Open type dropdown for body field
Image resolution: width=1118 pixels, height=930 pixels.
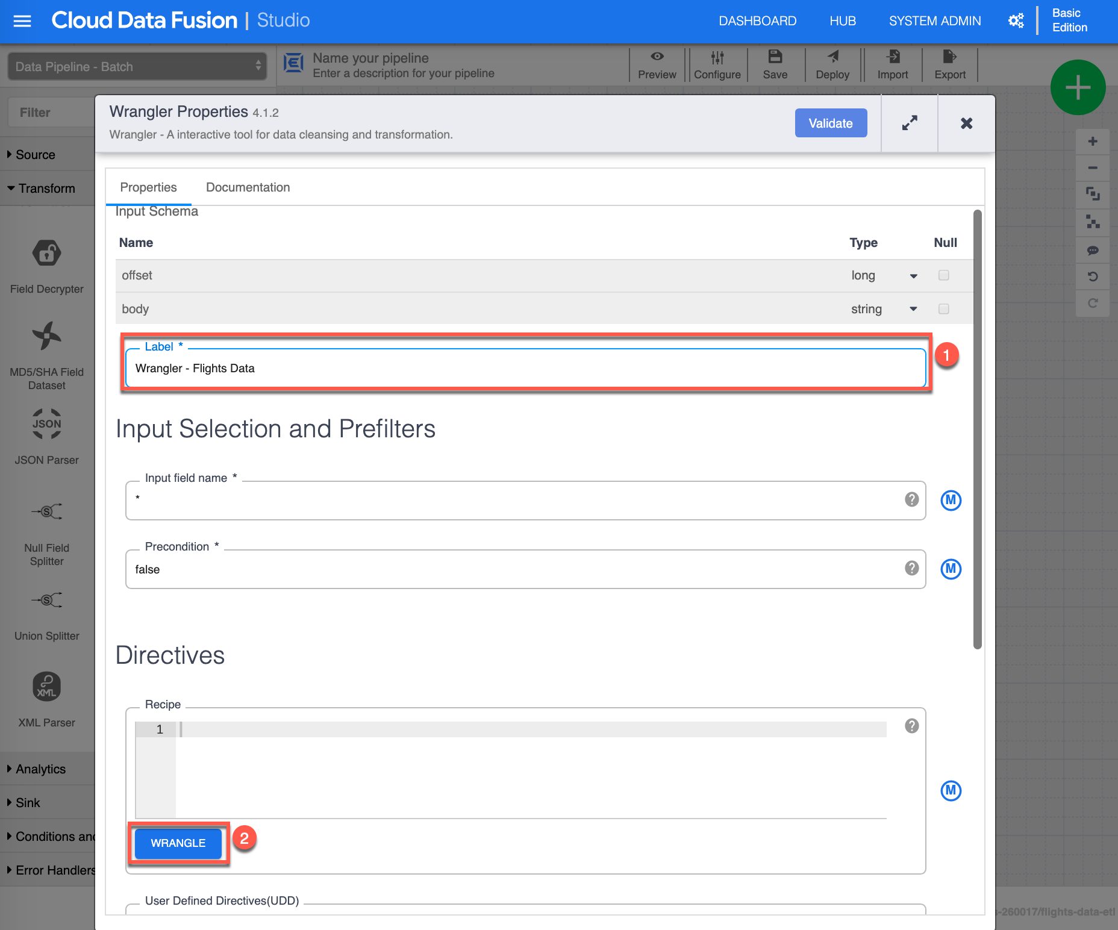tap(913, 309)
